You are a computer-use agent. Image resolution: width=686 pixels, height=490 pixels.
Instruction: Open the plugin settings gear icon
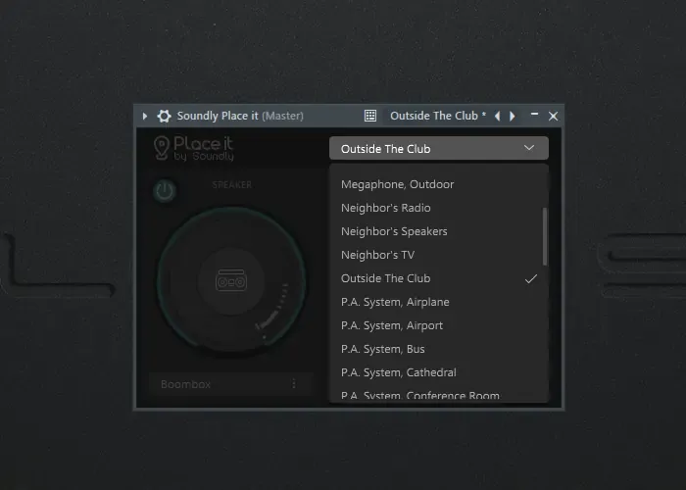[x=164, y=116]
